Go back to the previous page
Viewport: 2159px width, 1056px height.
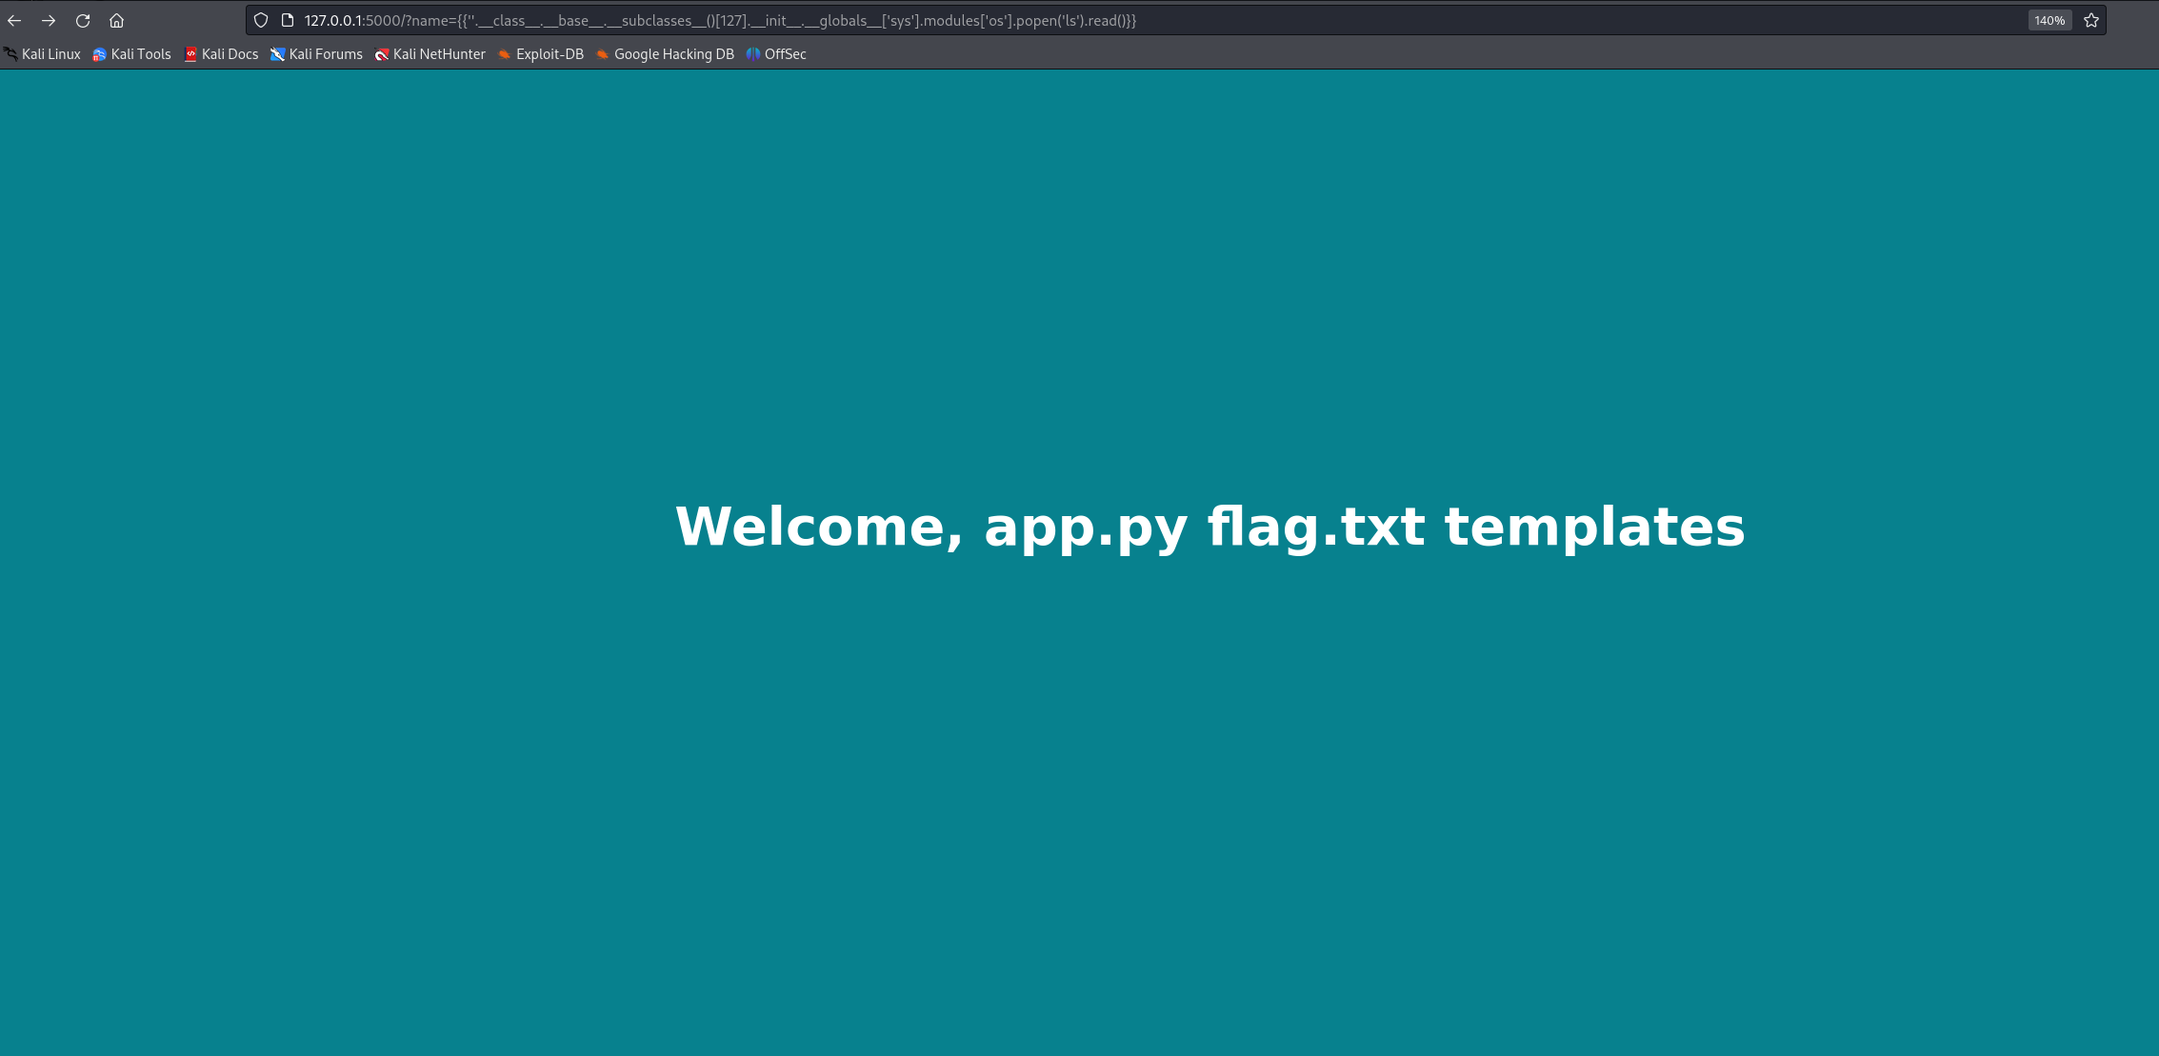[x=14, y=20]
